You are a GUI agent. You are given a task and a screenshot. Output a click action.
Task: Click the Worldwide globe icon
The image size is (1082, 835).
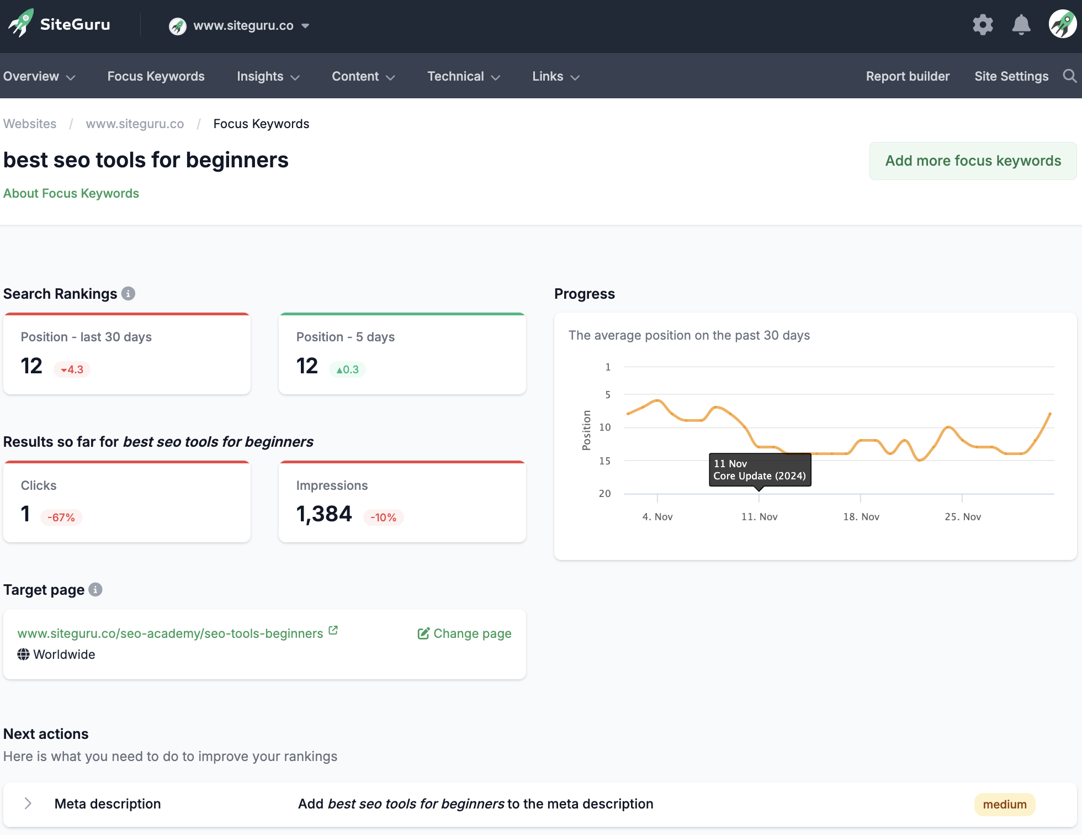click(x=23, y=654)
